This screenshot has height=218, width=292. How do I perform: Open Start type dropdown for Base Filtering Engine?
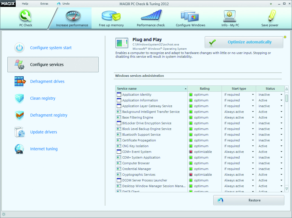pyautogui.click(x=253, y=118)
